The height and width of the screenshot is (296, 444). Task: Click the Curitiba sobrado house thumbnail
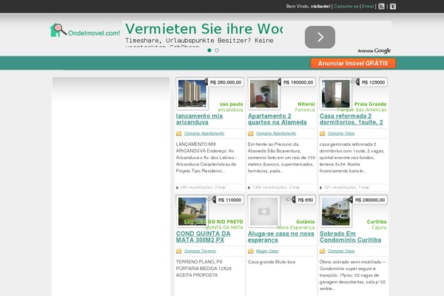336,212
